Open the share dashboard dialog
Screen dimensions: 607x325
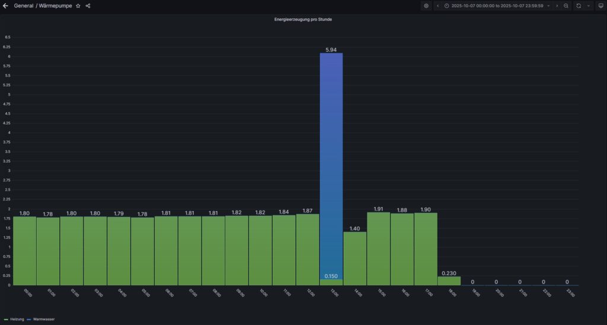(88, 5)
